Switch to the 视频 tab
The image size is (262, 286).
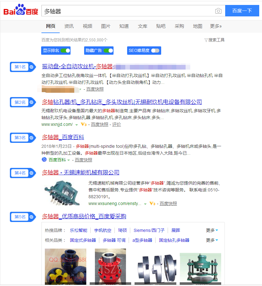[x=88, y=26]
